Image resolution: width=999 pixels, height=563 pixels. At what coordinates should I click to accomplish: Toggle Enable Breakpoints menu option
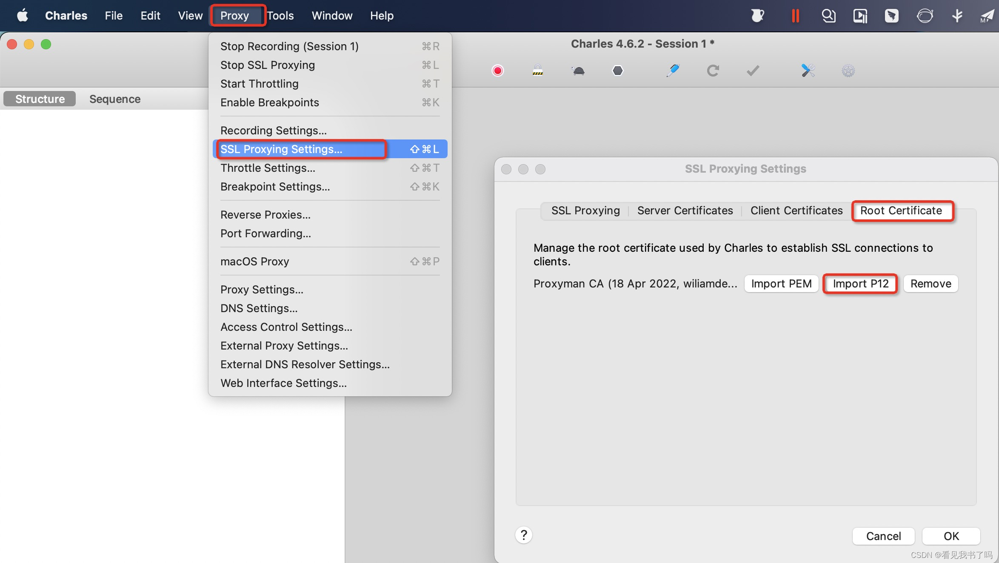pos(270,102)
